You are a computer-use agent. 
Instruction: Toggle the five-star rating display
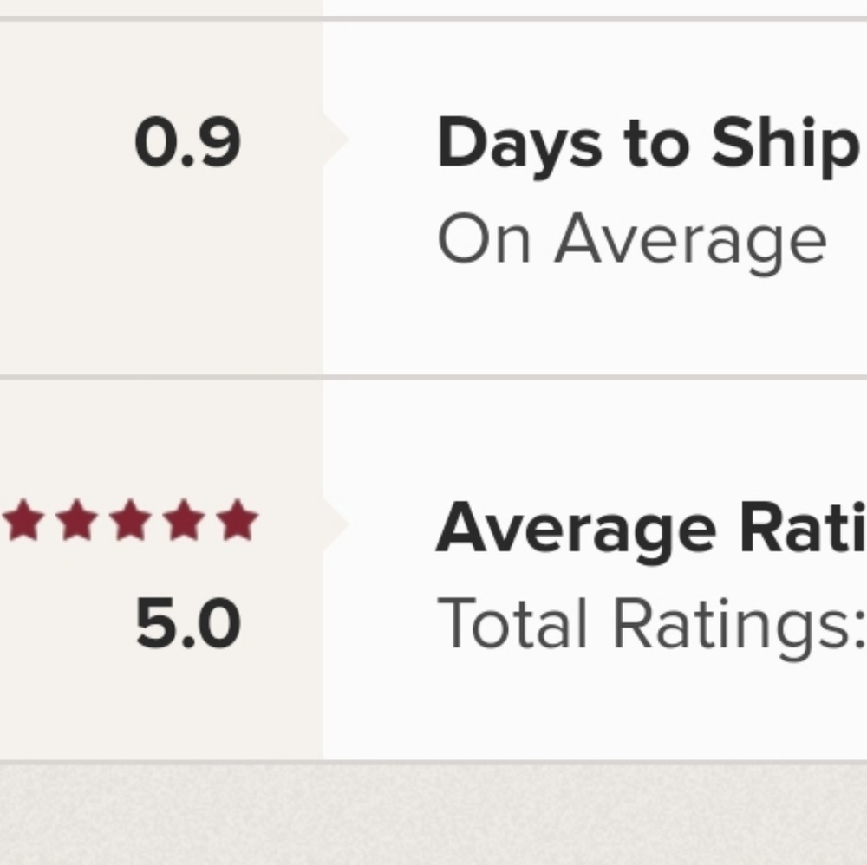(x=130, y=520)
